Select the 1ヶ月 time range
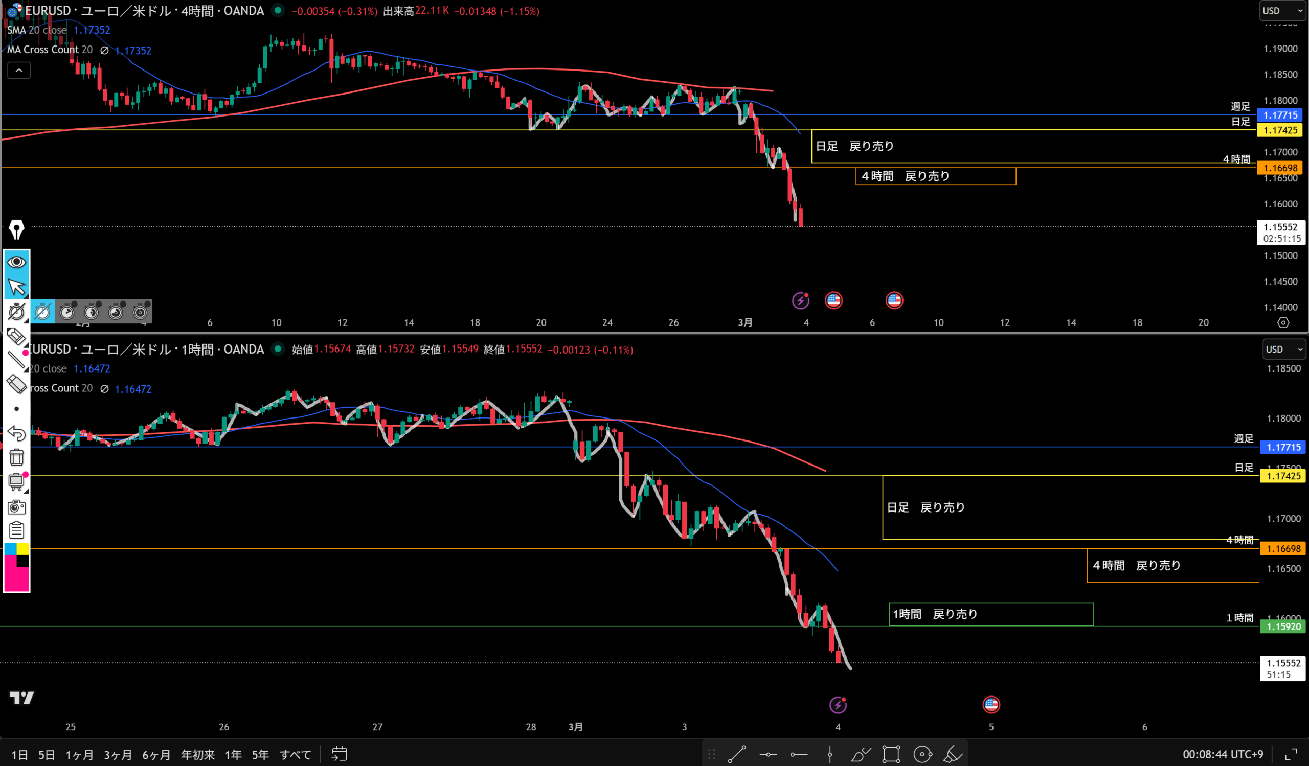 point(79,755)
